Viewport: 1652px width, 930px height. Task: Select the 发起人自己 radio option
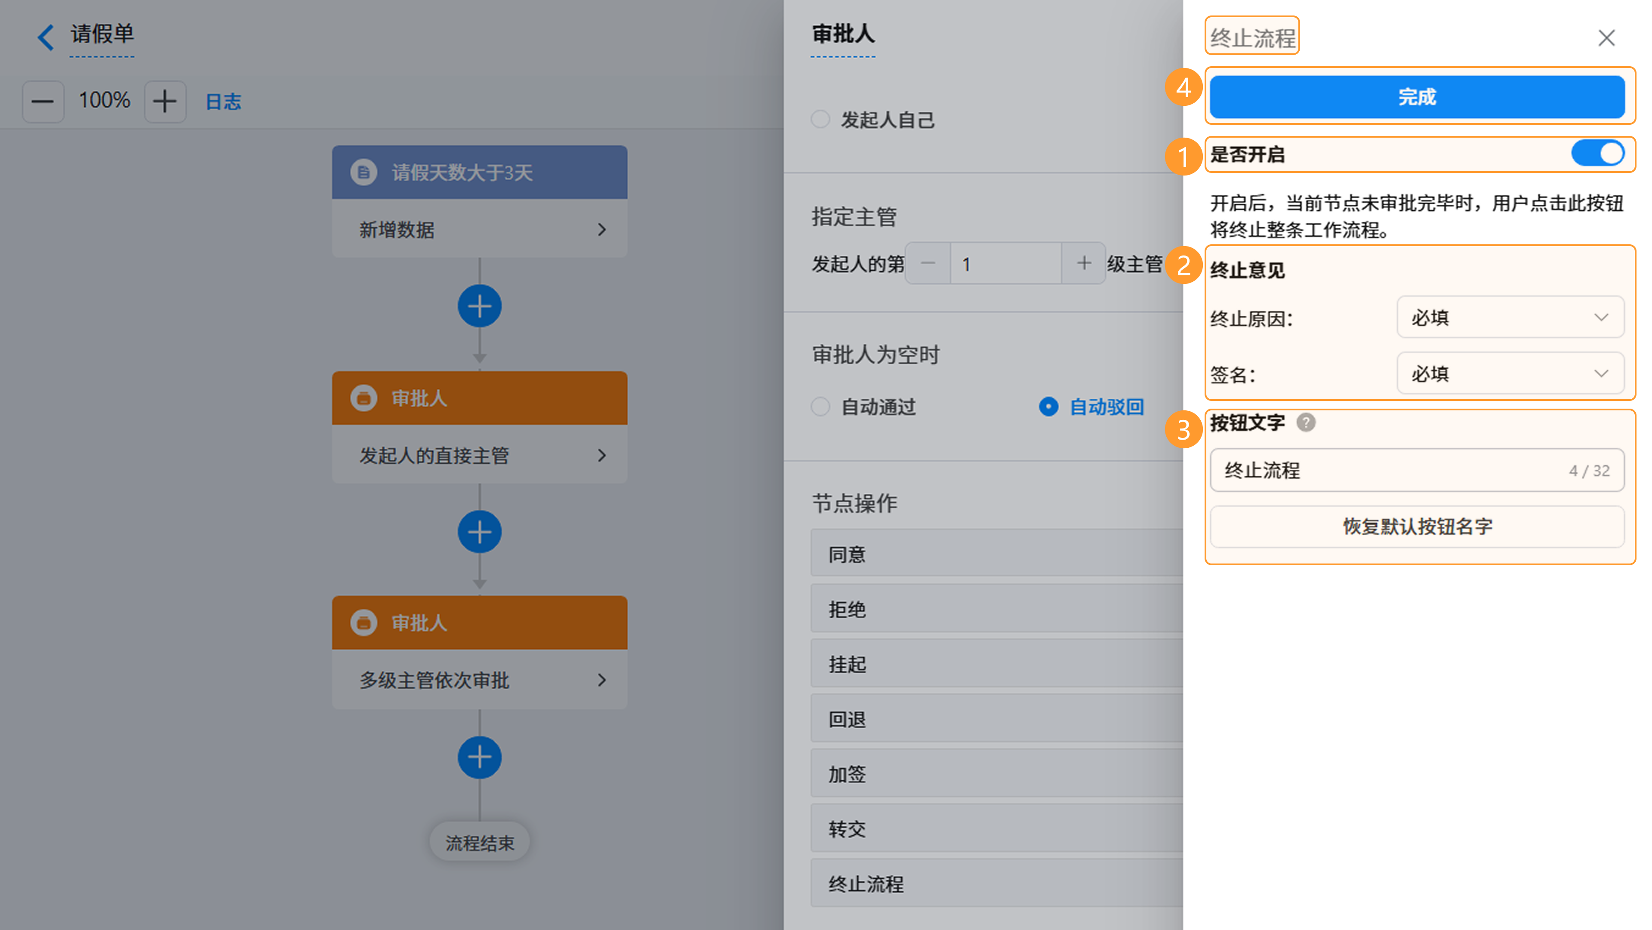pos(820,119)
